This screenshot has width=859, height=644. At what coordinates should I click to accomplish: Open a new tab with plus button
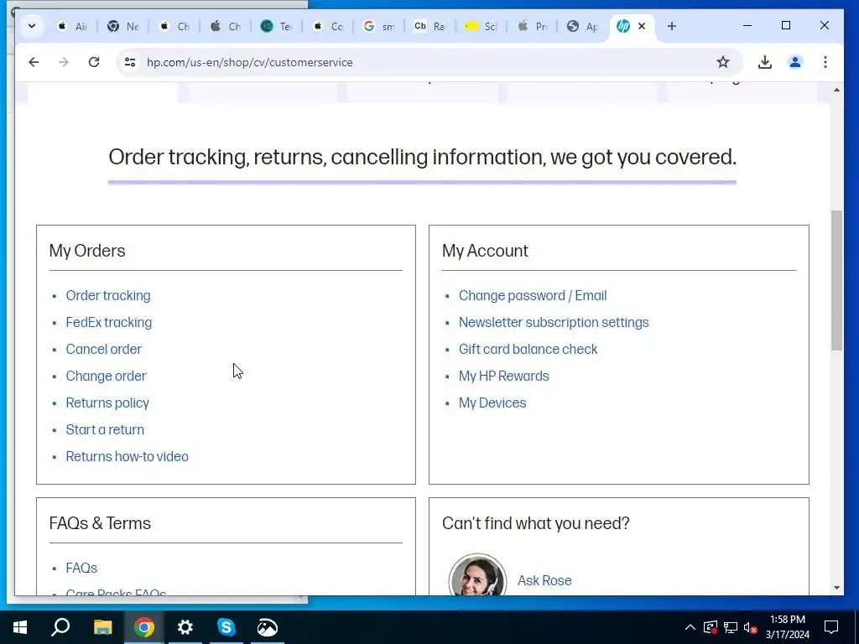(x=672, y=26)
